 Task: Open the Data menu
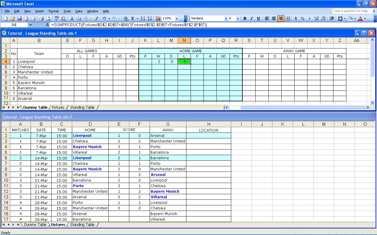tap(79, 11)
